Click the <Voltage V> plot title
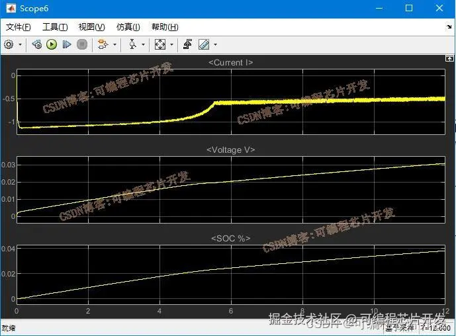The height and width of the screenshot is (336, 456). click(230, 150)
